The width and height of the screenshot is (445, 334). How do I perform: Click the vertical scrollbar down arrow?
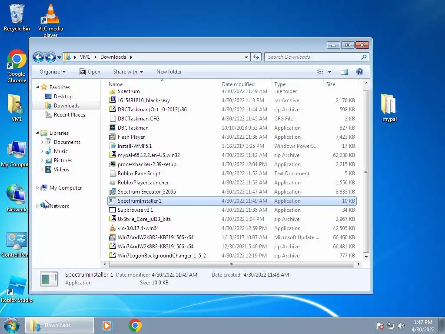(366, 257)
